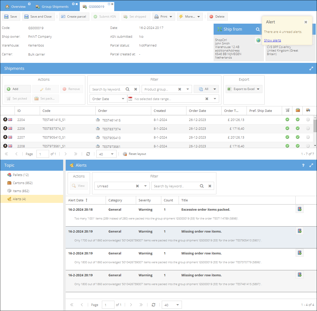The height and width of the screenshot is (311, 317).
Task: Open the action icon for the Excessive order items alert
Action: 300,209
